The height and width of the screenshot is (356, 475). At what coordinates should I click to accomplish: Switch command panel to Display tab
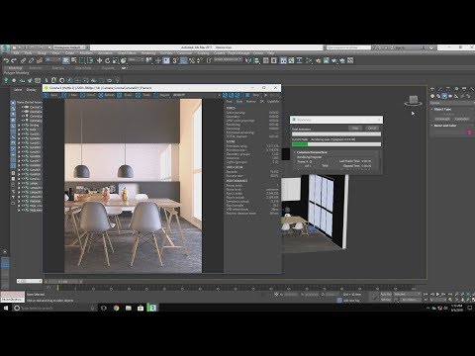[x=464, y=89]
